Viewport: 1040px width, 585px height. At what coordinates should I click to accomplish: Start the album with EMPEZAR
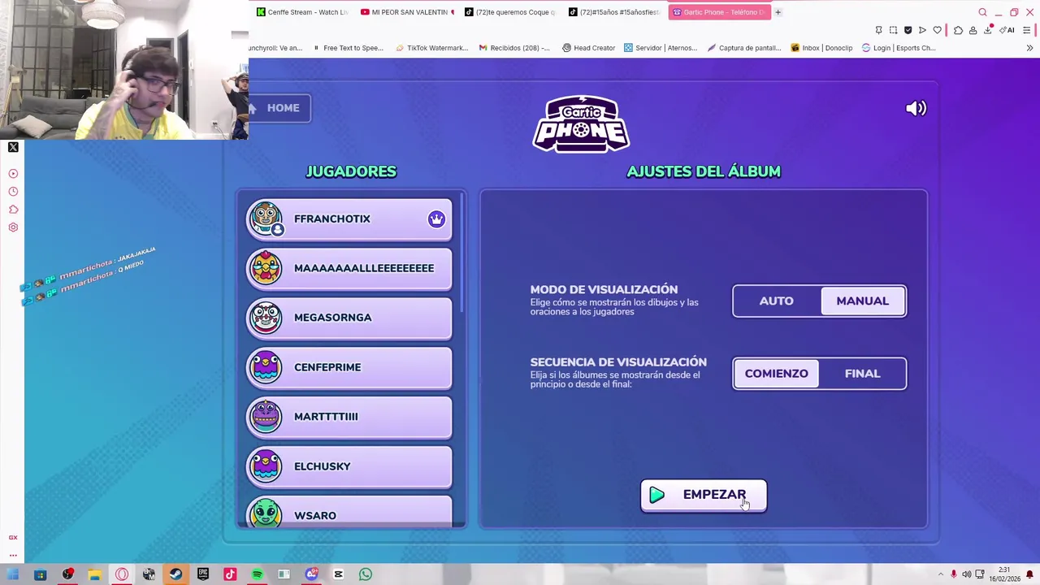click(x=704, y=495)
